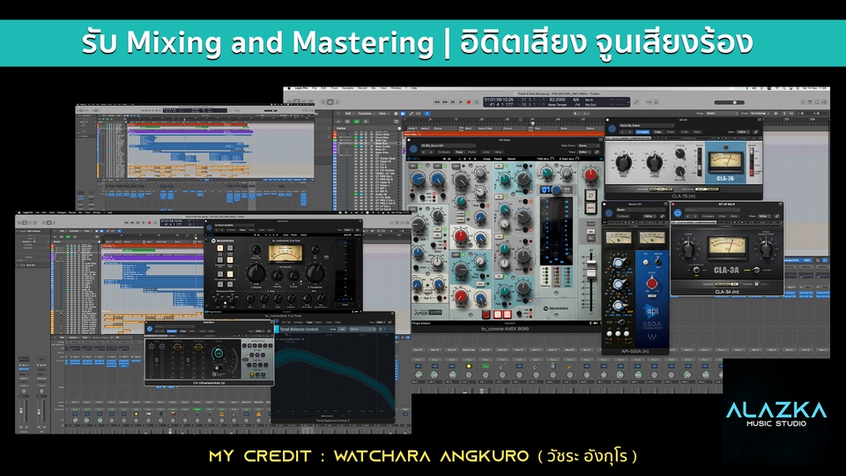Click phase invert button on bx_console AMEK
The width and height of the screenshot is (846, 476).
[x=590, y=196]
